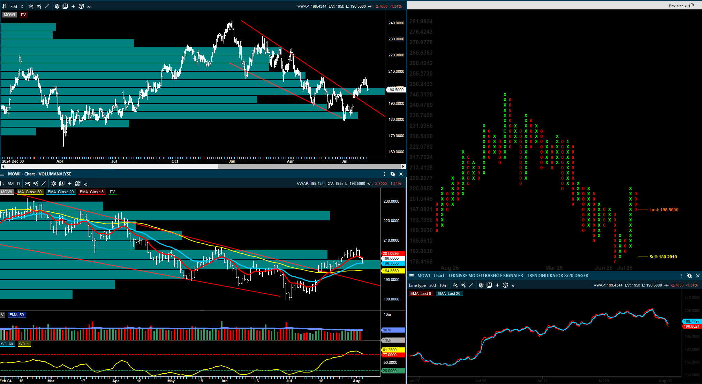The image size is (702, 384).
Task: Add indicator in the top chart toolbar
Action: [x=31, y=6]
